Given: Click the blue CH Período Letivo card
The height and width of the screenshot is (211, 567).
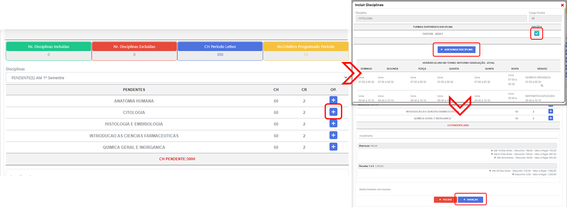Looking at the screenshot, I should tap(220, 51).
